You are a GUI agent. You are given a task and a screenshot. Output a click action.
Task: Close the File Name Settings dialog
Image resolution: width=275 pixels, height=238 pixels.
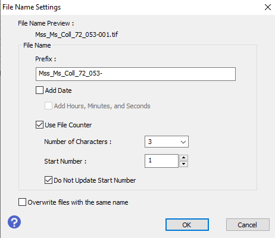coord(268,7)
